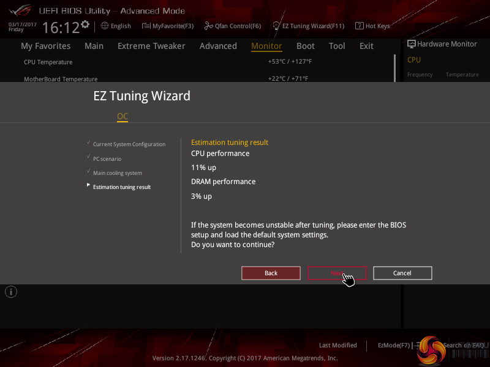Image resolution: width=490 pixels, height=367 pixels.
Task: Click Last Modified in footer
Action: coord(338,345)
